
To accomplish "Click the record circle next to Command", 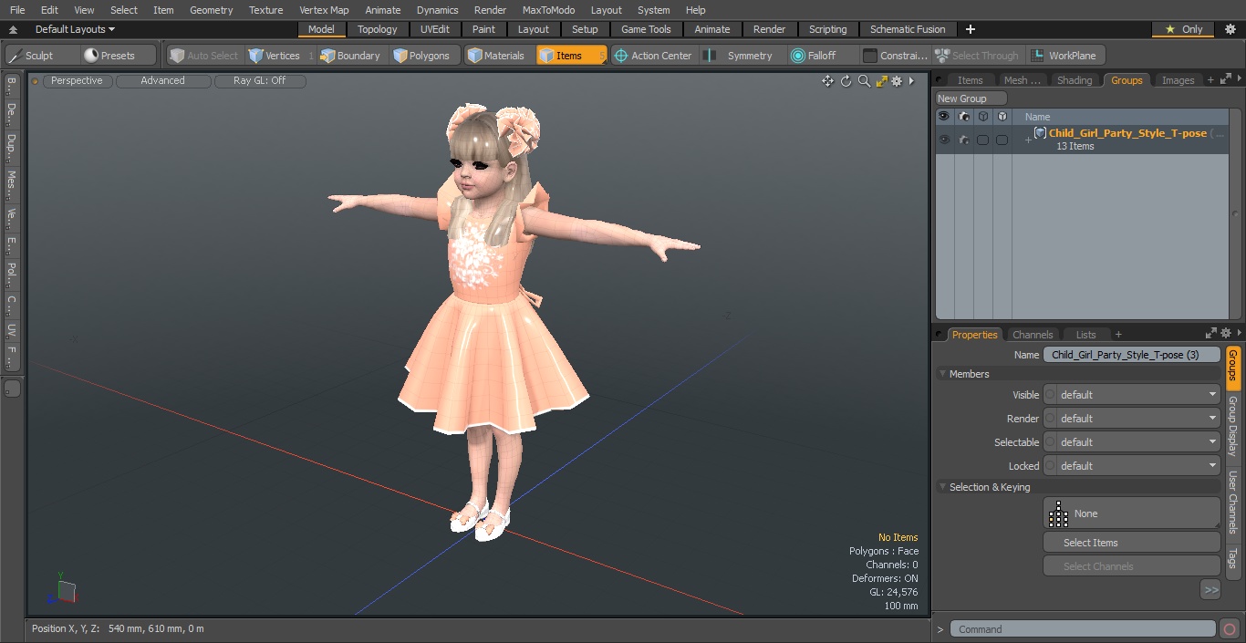I will pos(1229,629).
